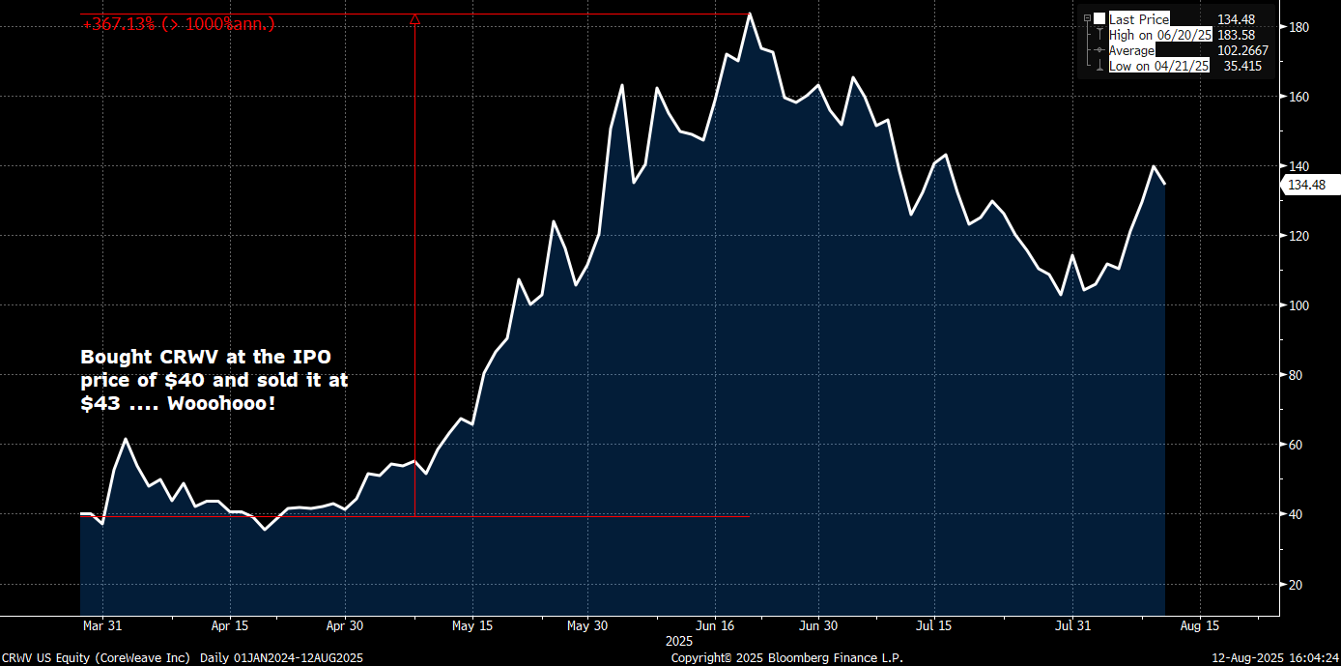Collapse the legend tree minus box
This screenshot has width=1341, height=666.
(1087, 18)
